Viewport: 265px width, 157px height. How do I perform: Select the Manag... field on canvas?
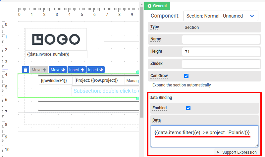point(132,81)
